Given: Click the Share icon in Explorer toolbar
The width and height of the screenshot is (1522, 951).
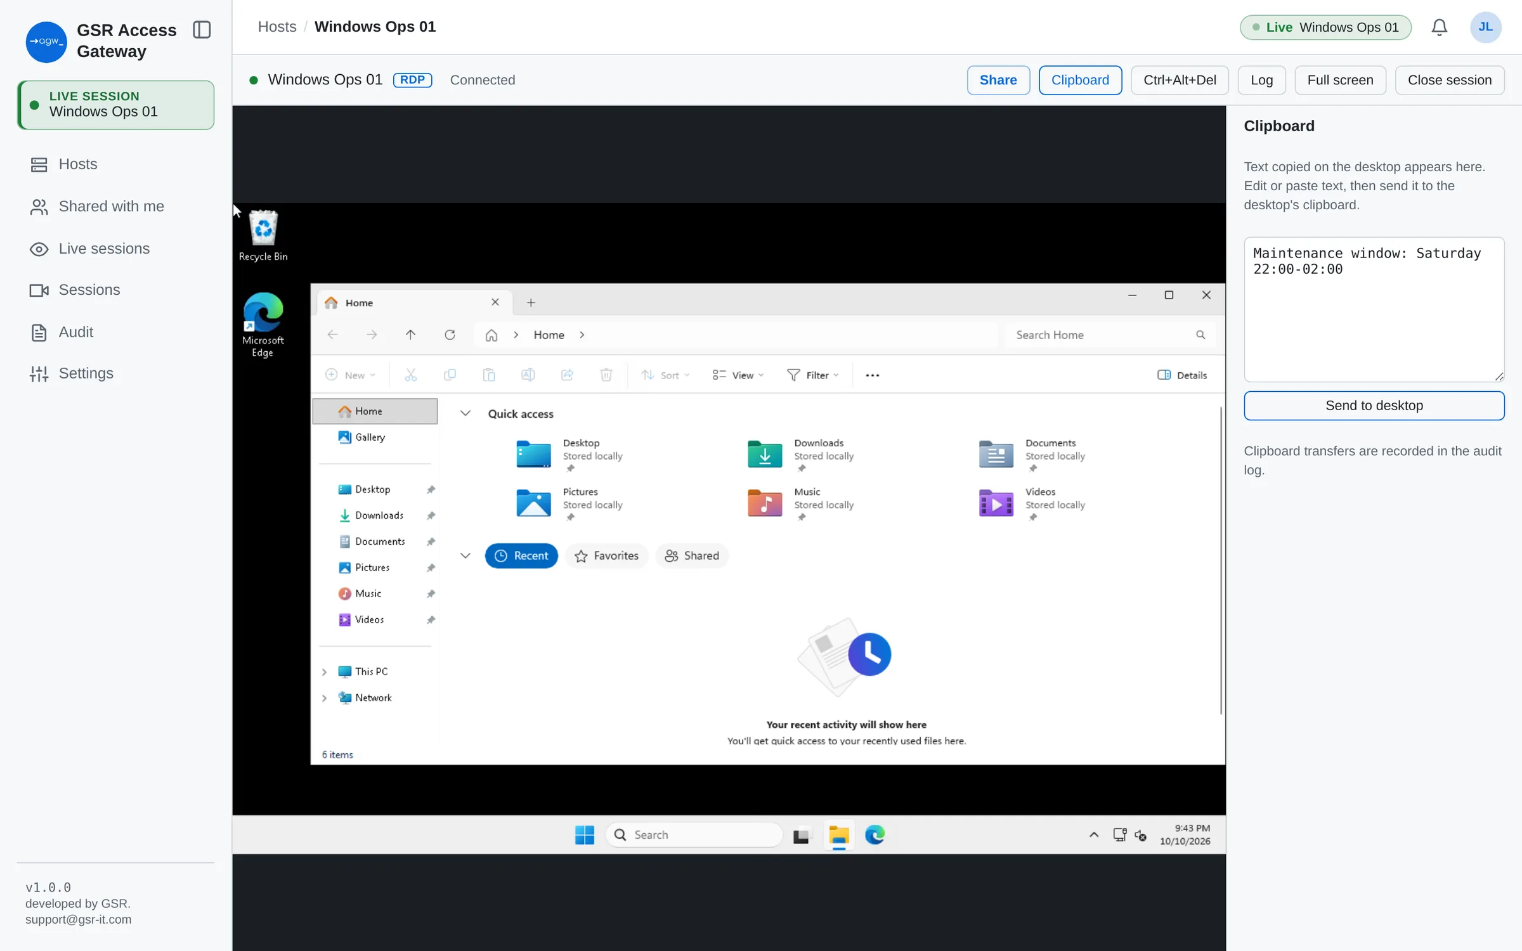Looking at the screenshot, I should pyautogui.click(x=567, y=375).
